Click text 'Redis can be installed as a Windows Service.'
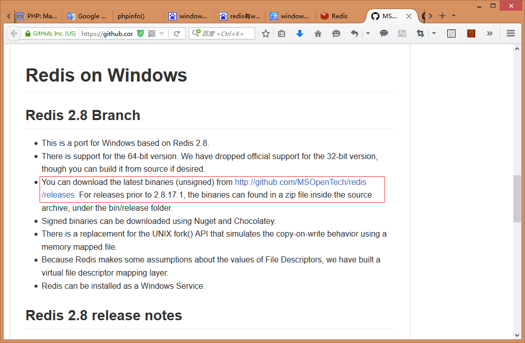The width and height of the screenshot is (525, 343). (x=123, y=286)
